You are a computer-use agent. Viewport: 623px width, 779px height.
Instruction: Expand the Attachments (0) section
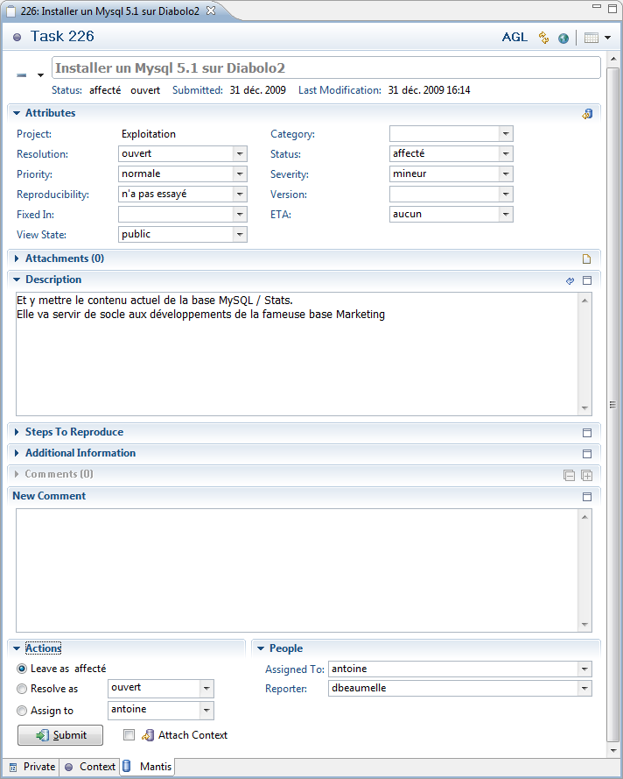17,258
